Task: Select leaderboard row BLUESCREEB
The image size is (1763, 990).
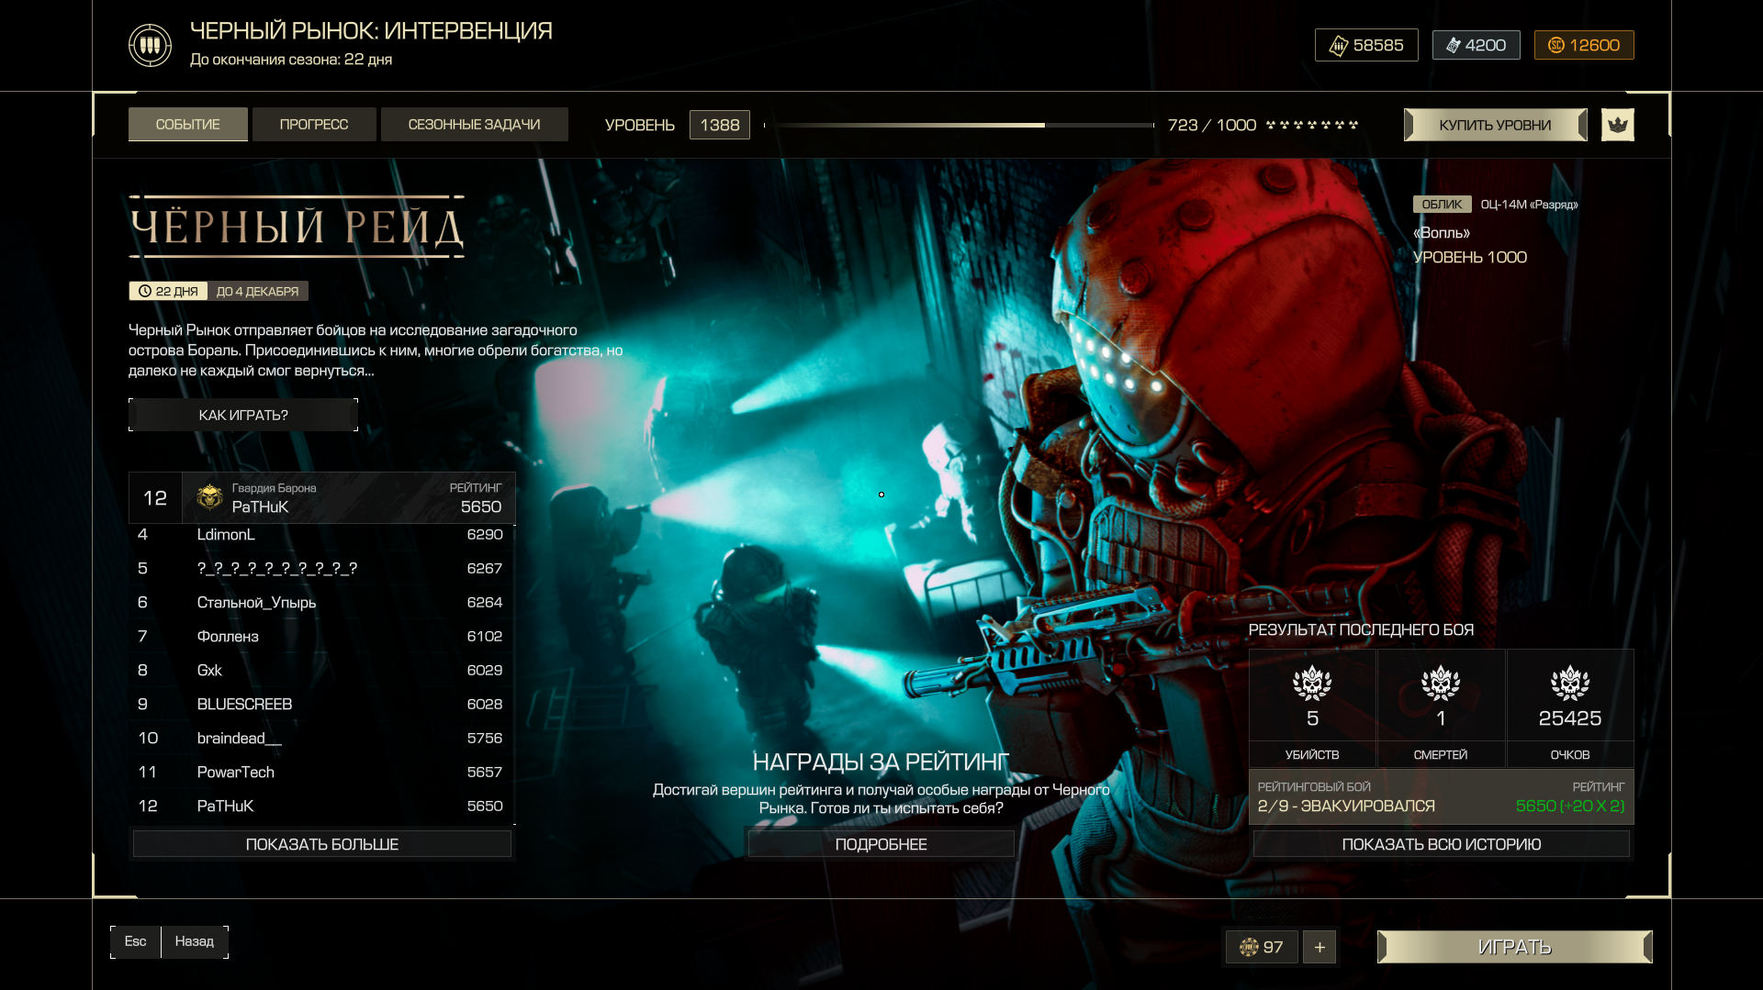Action: pyautogui.click(x=320, y=704)
